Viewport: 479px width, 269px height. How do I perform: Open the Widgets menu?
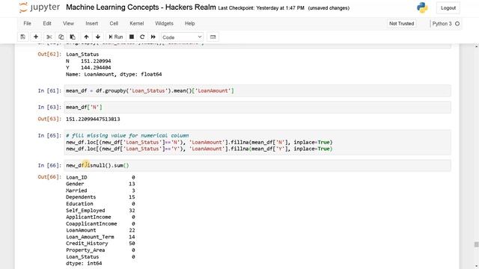[164, 23]
